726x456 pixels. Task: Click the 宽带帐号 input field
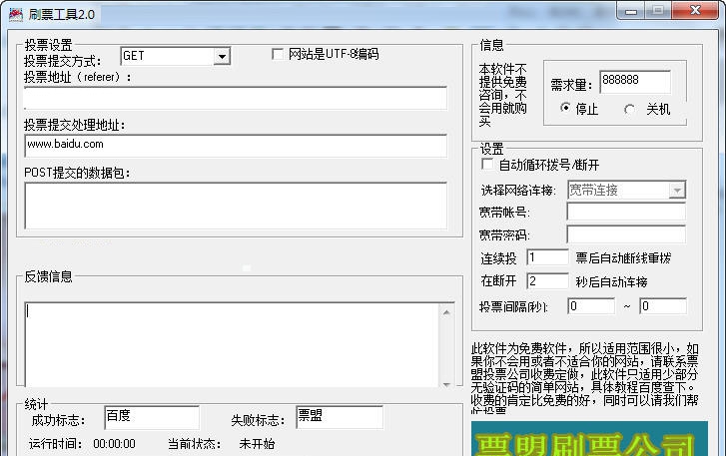point(626,212)
